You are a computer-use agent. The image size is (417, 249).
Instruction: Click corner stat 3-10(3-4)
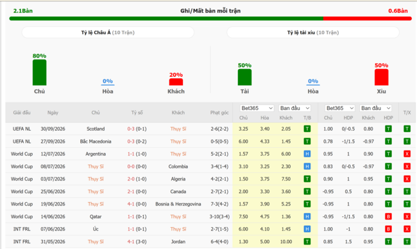(219, 216)
